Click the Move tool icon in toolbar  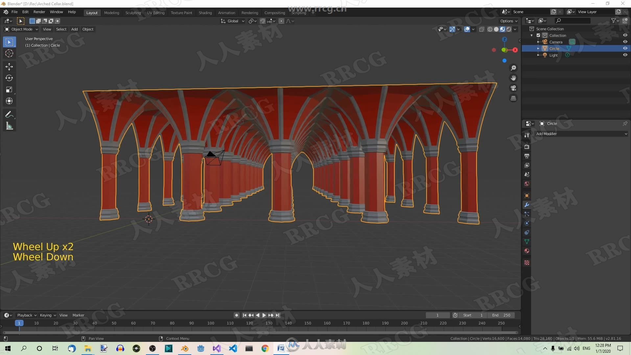pyautogui.click(x=10, y=66)
